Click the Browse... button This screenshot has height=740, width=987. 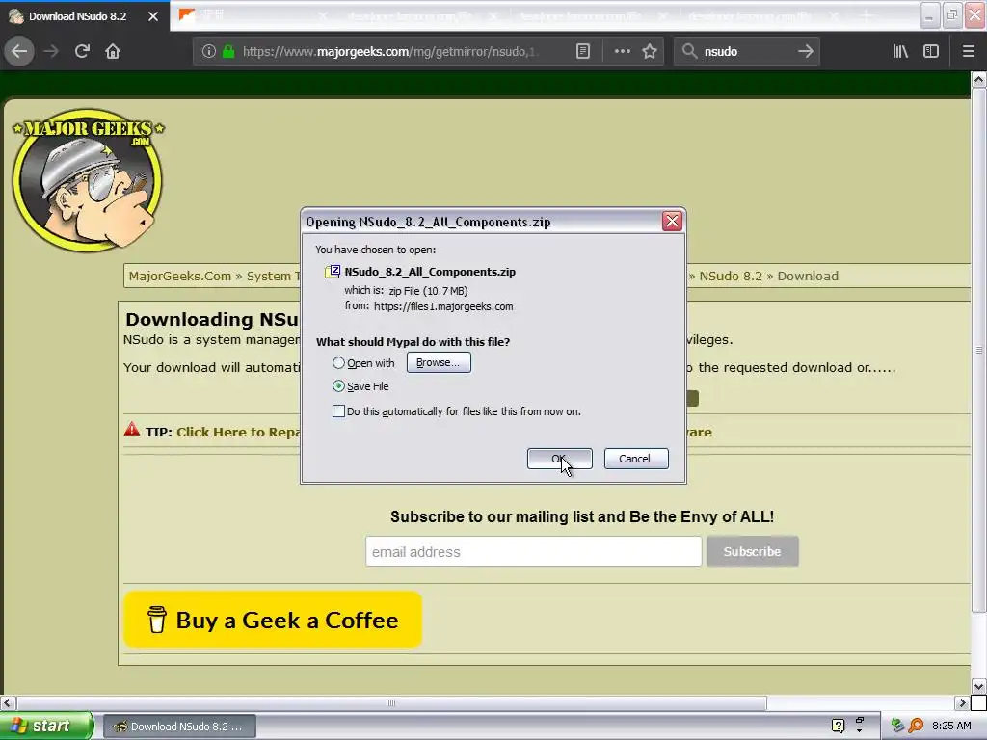pyautogui.click(x=439, y=362)
